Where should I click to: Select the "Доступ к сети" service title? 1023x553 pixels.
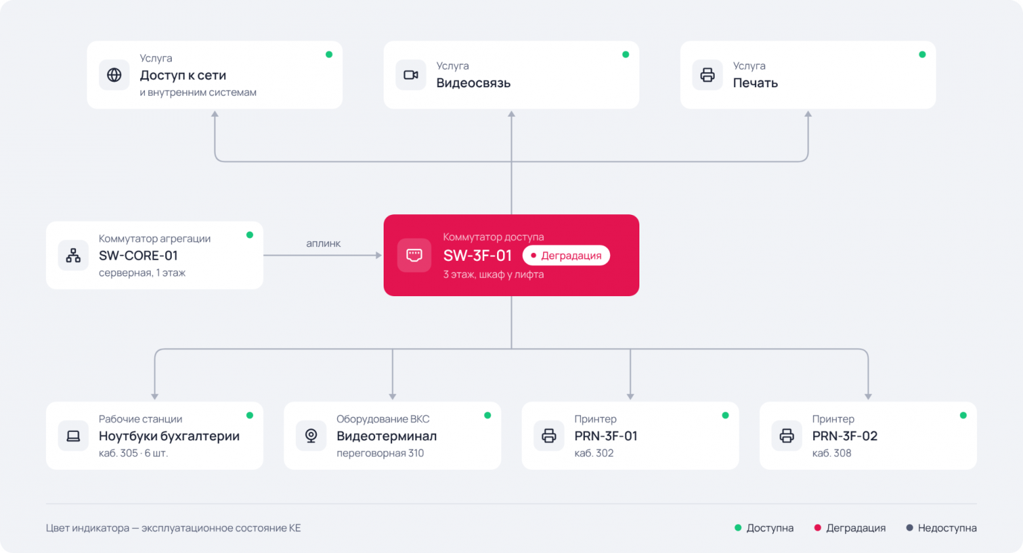(183, 75)
